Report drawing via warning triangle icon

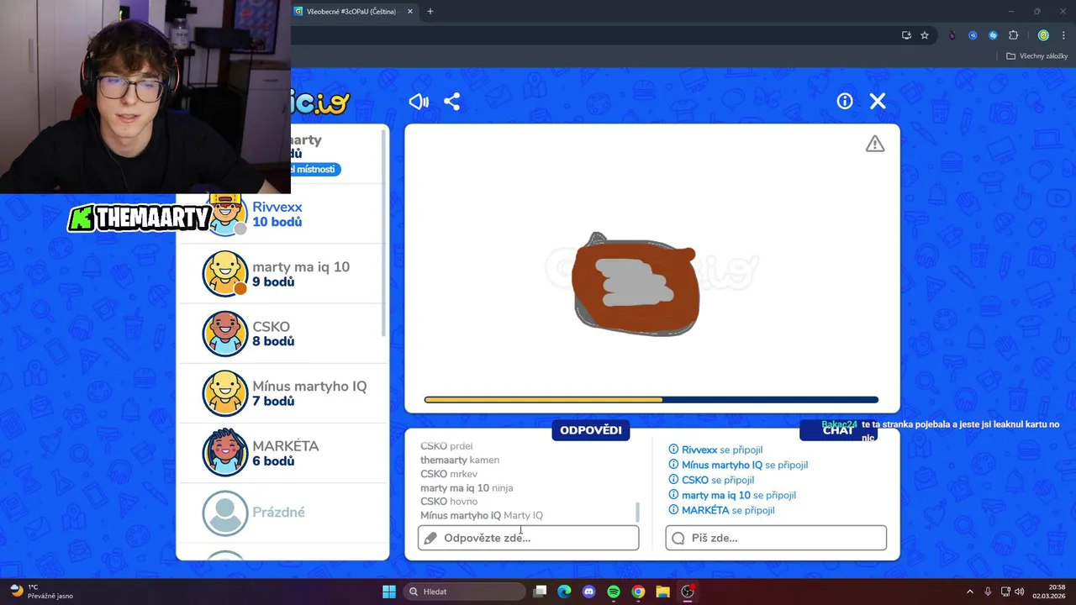tap(875, 144)
